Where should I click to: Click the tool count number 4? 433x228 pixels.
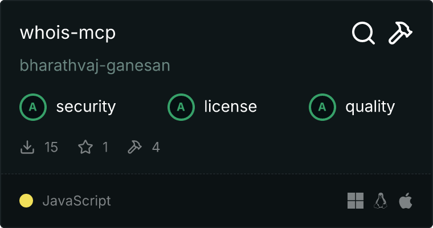(x=156, y=147)
